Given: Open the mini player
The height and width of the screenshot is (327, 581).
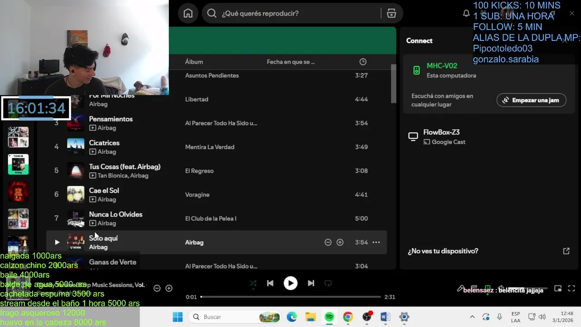Looking at the screenshot, I should pos(558,288).
